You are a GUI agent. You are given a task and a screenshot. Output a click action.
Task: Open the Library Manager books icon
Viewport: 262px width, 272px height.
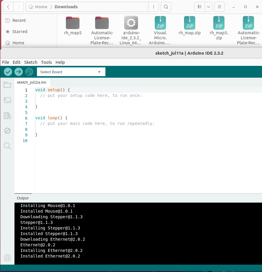(x=7, y=115)
